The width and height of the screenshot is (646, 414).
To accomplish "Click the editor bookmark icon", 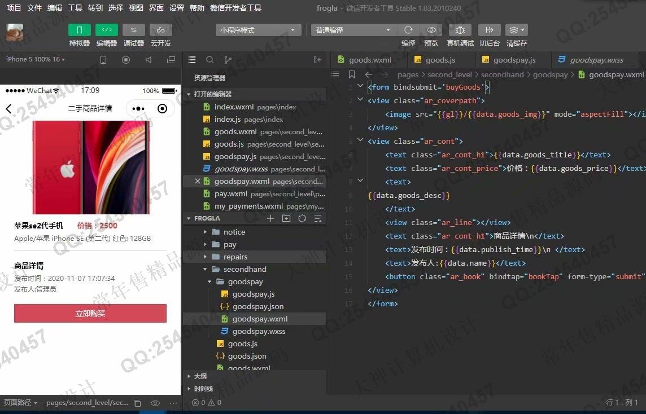I will pyautogui.click(x=351, y=74).
